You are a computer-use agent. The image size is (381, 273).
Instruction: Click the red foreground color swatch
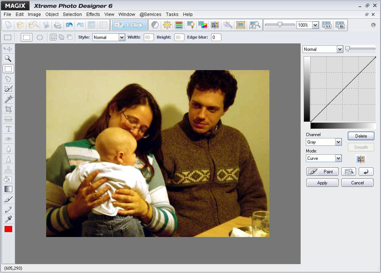pyautogui.click(x=8, y=229)
